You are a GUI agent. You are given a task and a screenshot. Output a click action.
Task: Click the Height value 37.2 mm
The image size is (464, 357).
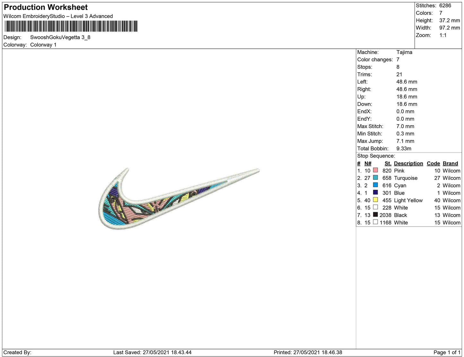[x=450, y=21]
